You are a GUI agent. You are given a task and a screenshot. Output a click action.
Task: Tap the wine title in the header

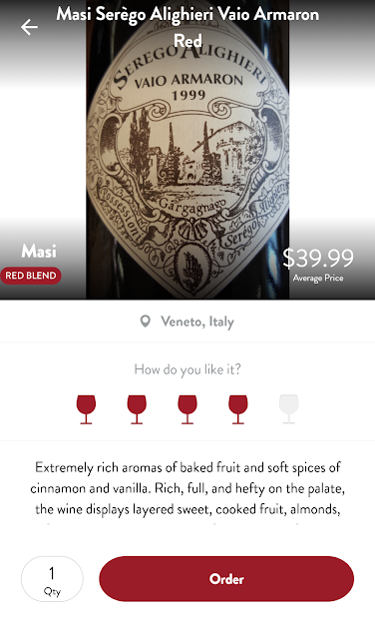coord(187,27)
